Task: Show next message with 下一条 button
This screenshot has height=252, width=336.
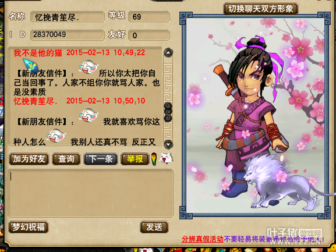Action: point(101,159)
